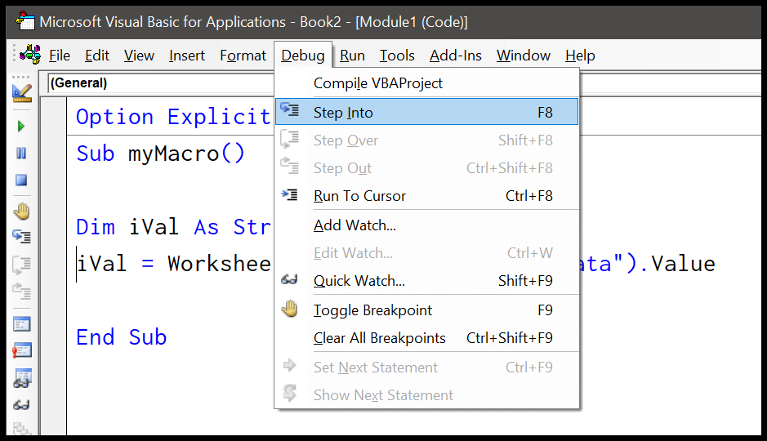This screenshot has width=767, height=441.
Task: Click the Reset stop square icon
Action: (x=21, y=180)
